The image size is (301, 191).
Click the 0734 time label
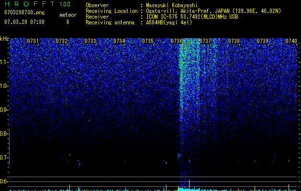pos(119,41)
